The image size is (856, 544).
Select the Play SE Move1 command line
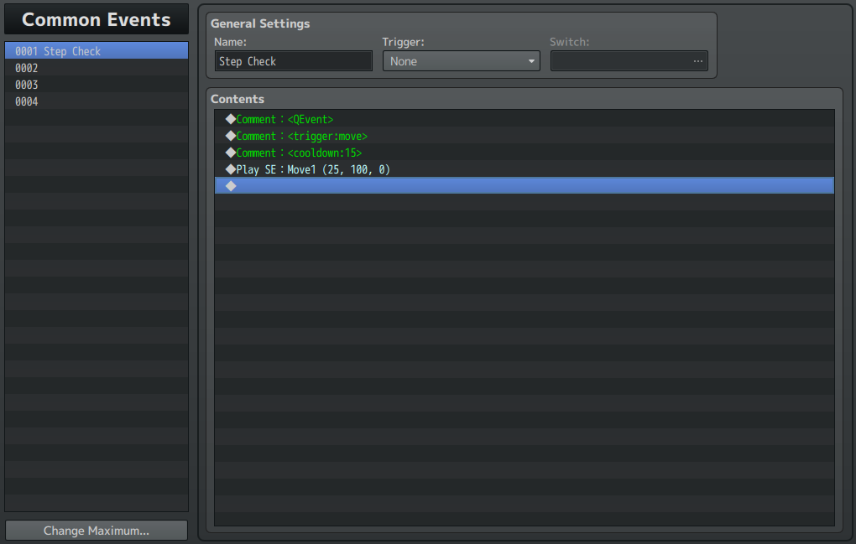point(524,169)
